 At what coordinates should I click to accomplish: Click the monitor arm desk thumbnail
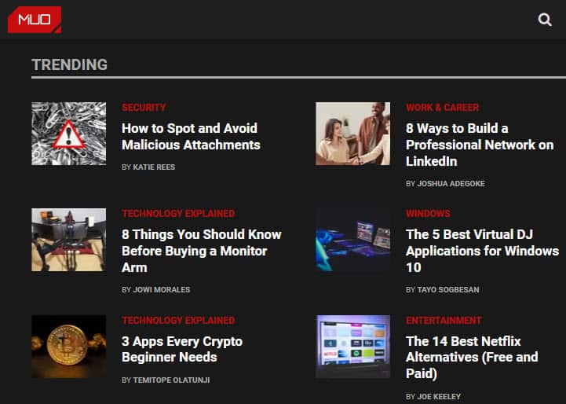click(69, 240)
